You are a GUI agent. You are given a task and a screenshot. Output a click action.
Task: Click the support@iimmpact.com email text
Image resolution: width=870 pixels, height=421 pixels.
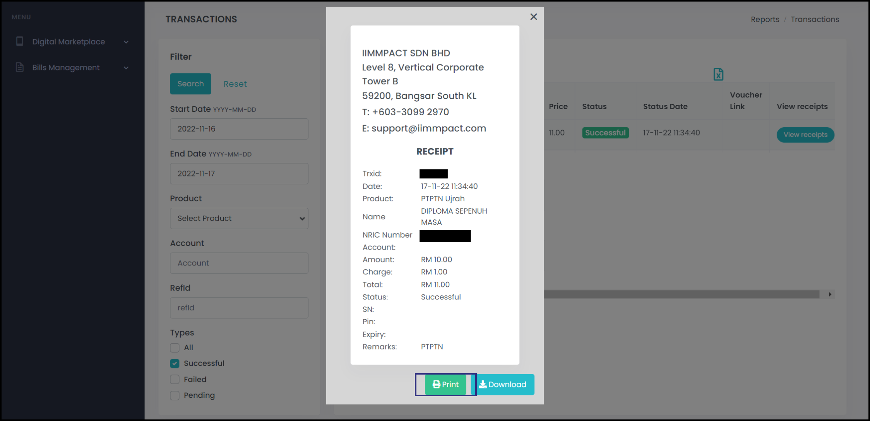click(429, 128)
